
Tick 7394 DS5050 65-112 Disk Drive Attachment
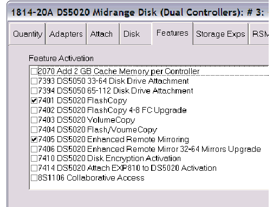[x=34, y=91]
